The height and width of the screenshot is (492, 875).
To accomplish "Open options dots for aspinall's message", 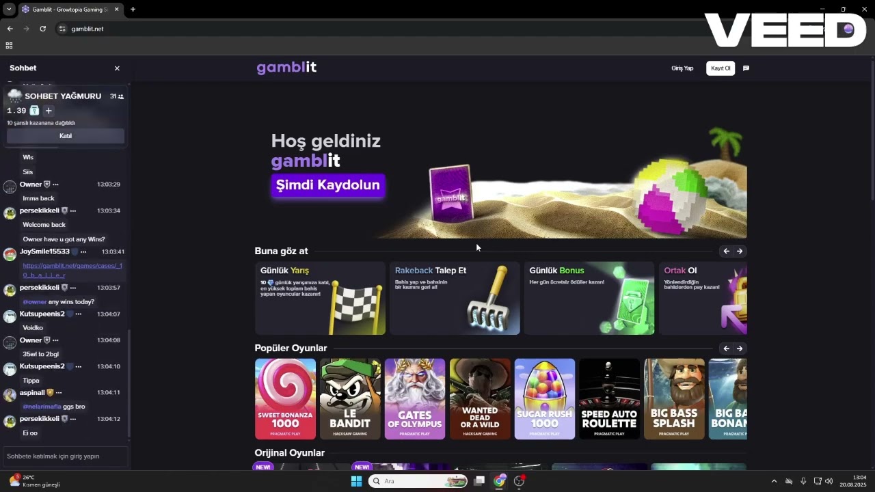I will pyautogui.click(x=59, y=393).
